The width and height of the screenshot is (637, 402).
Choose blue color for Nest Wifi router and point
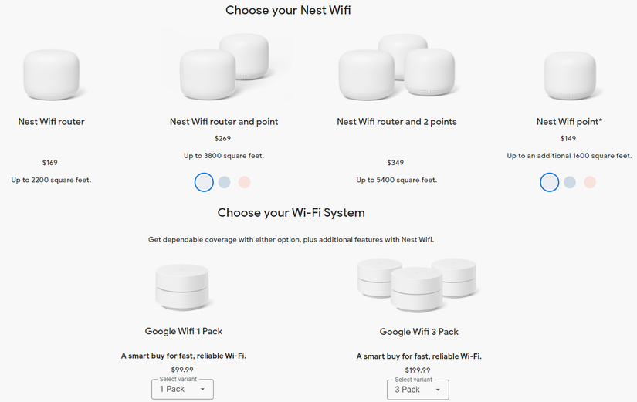tap(224, 182)
